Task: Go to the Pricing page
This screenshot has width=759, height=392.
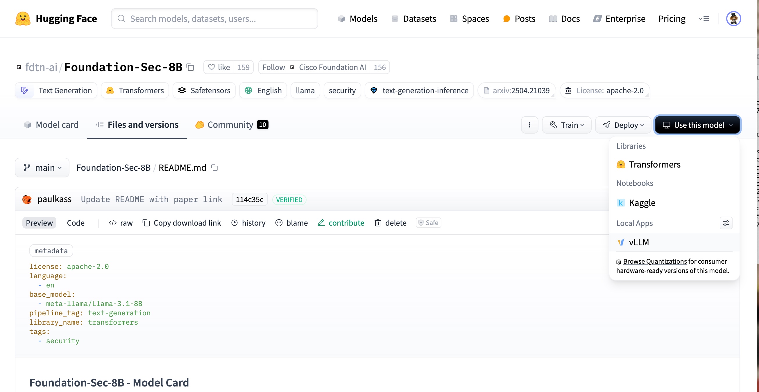Action: pos(672,19)
